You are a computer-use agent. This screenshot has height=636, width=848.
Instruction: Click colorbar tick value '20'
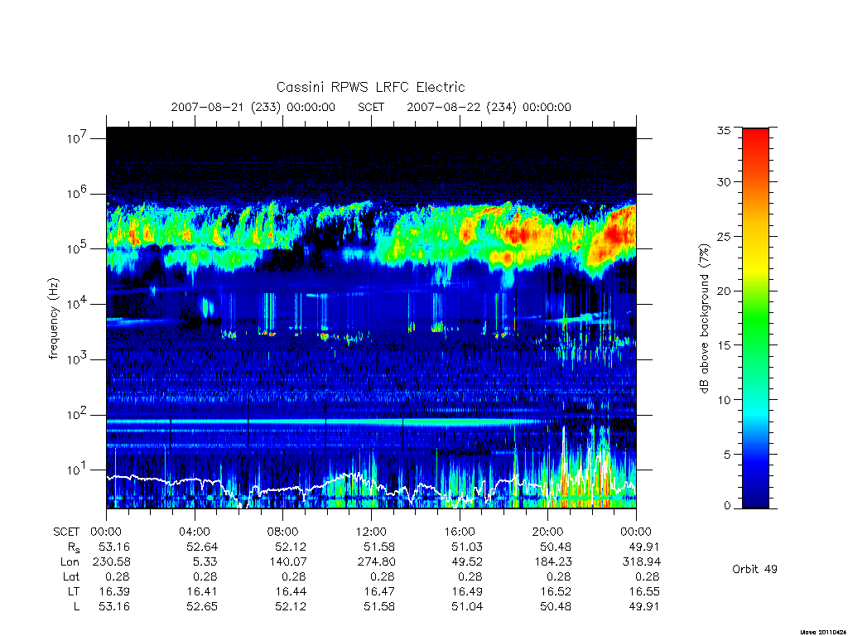[x=723, y=291]
